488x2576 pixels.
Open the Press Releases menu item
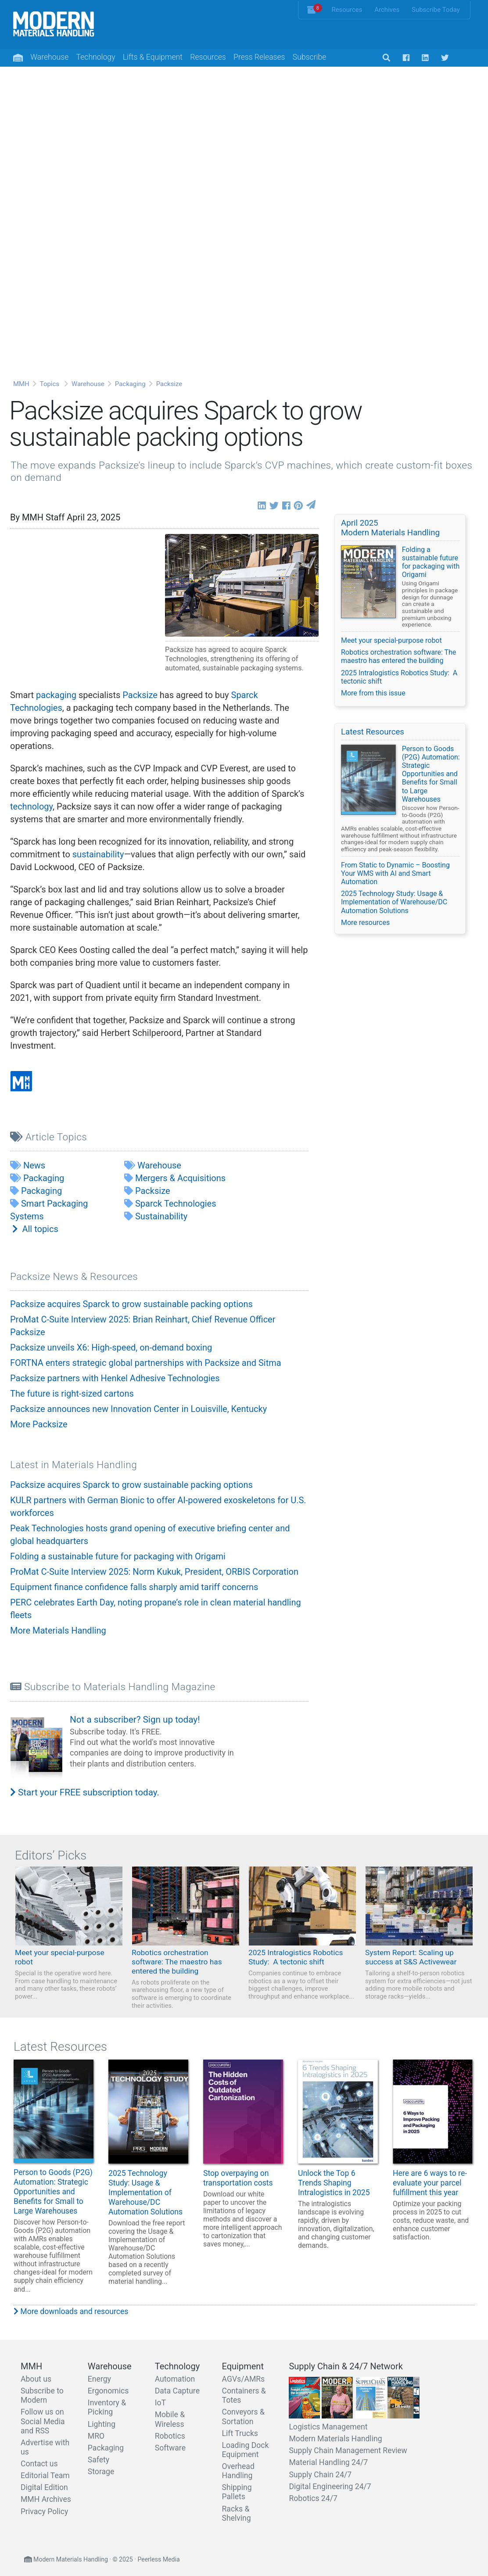259,57
